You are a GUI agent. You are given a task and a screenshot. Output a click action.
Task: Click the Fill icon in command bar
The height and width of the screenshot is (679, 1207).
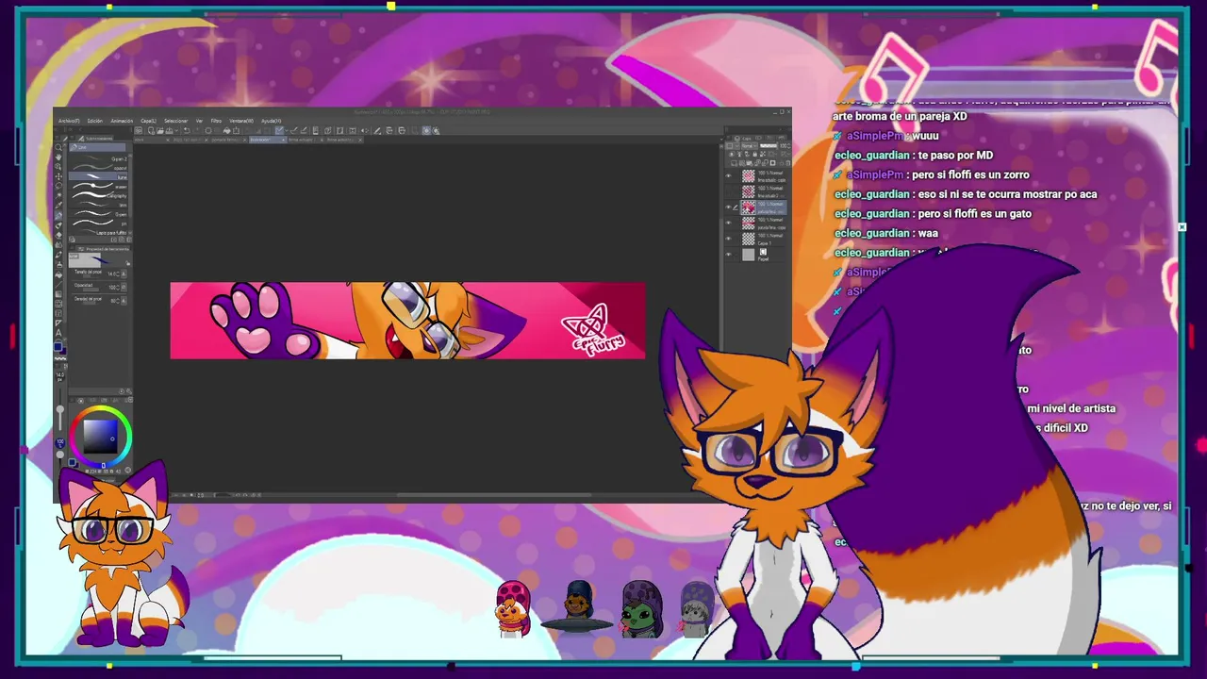227,130
